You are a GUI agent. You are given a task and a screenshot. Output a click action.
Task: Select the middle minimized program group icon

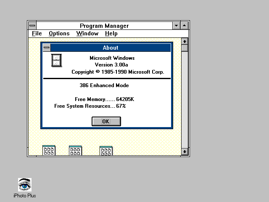75,151
